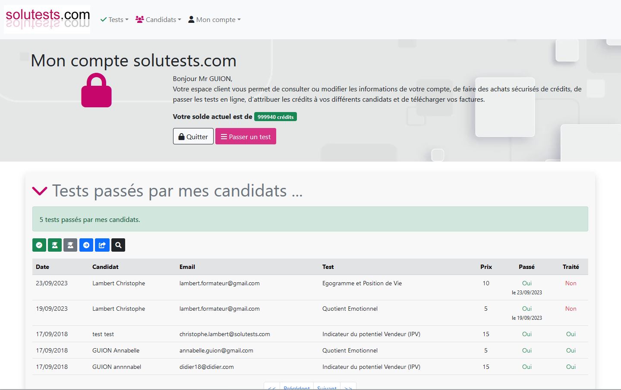
Task: Click 'Indicateur du potentiel Vendeur (IPV)' in test test row
Action: tap(371, 334)
